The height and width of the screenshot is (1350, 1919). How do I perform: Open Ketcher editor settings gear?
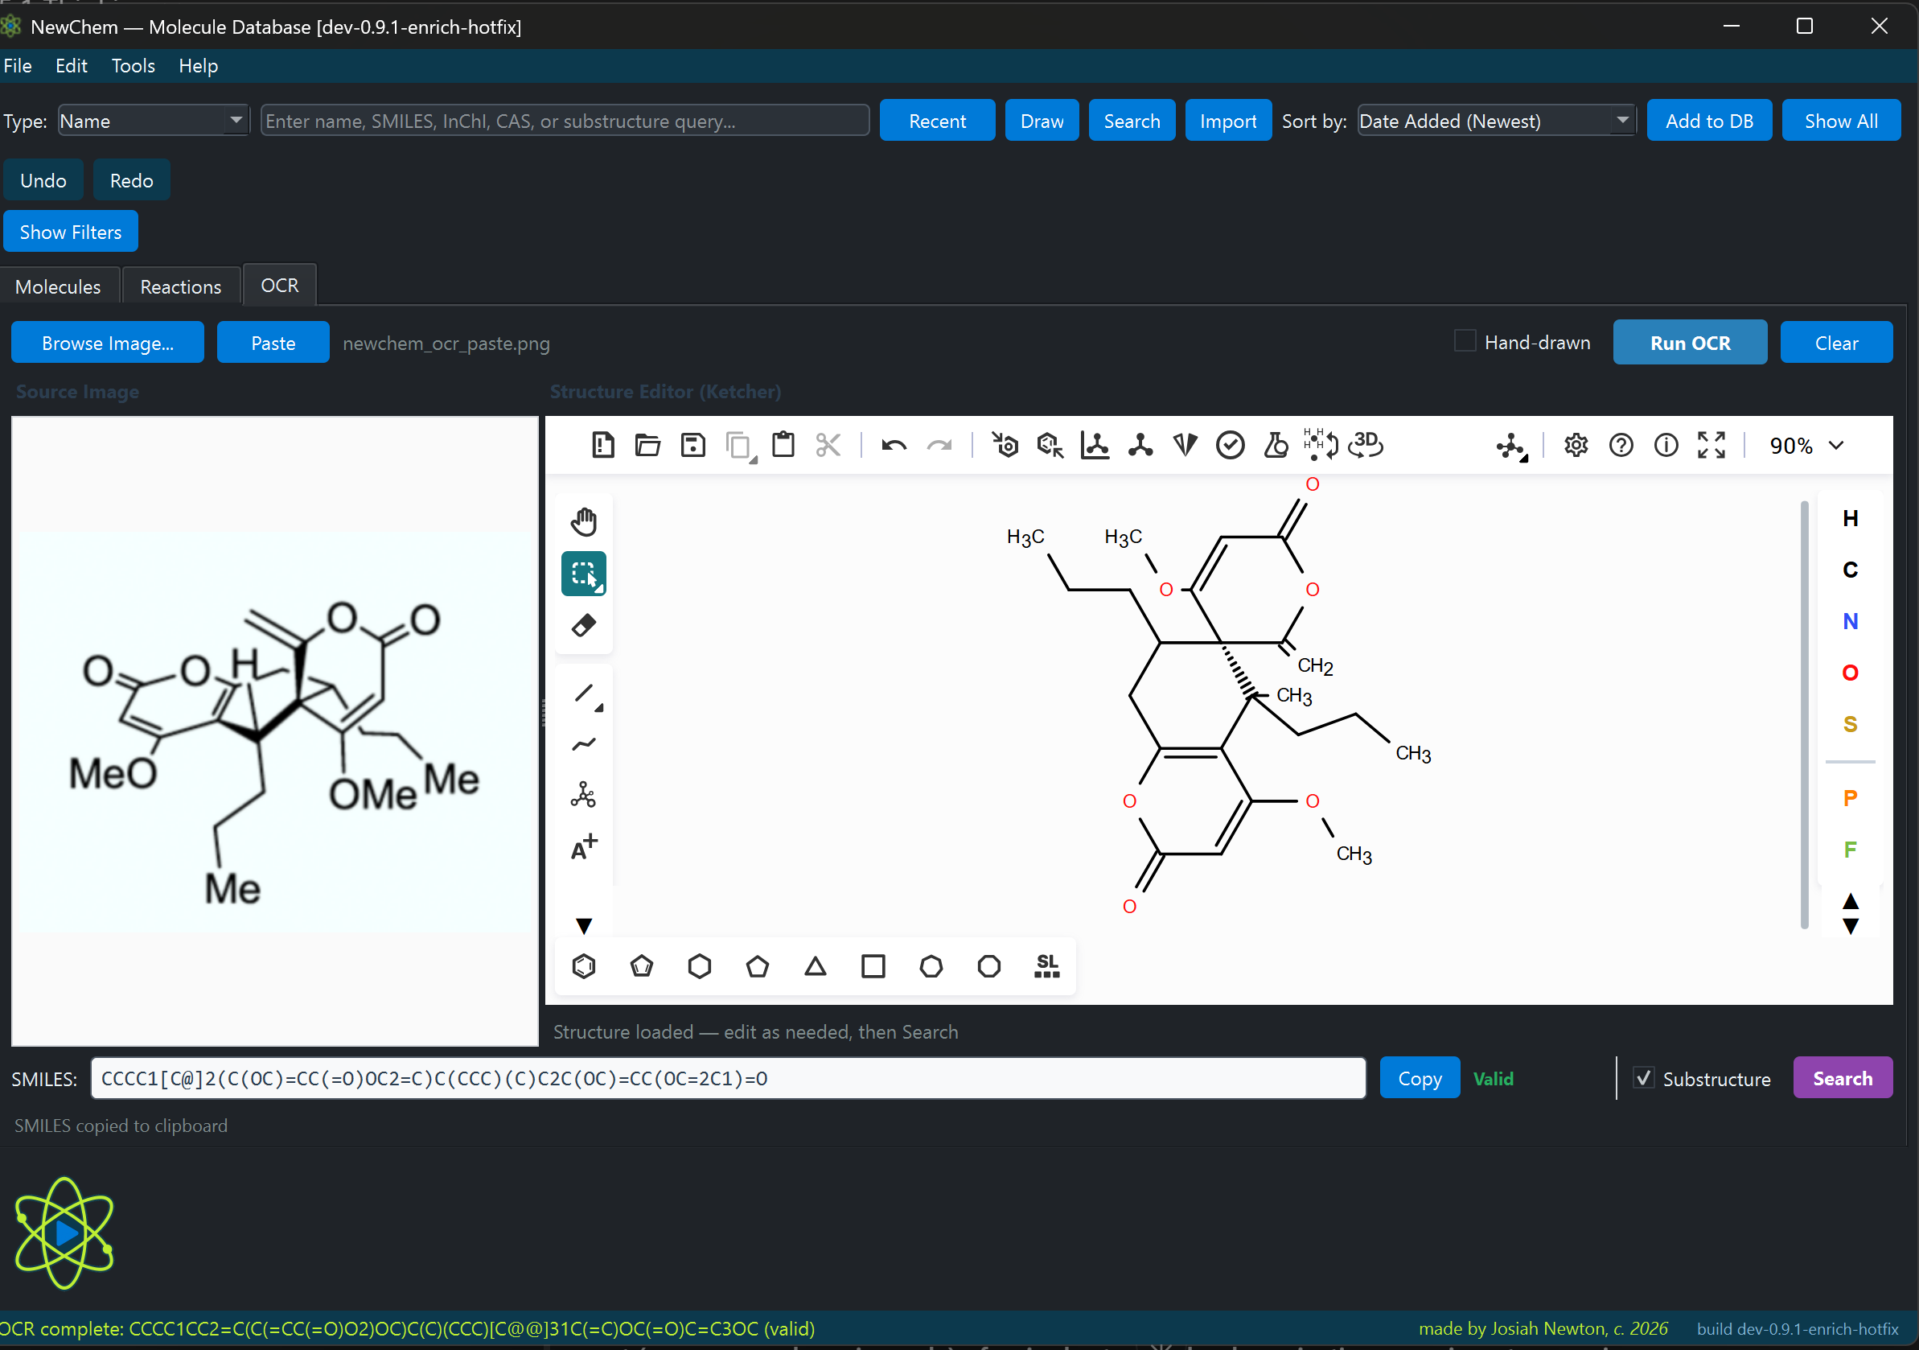tap(1576, 446)
